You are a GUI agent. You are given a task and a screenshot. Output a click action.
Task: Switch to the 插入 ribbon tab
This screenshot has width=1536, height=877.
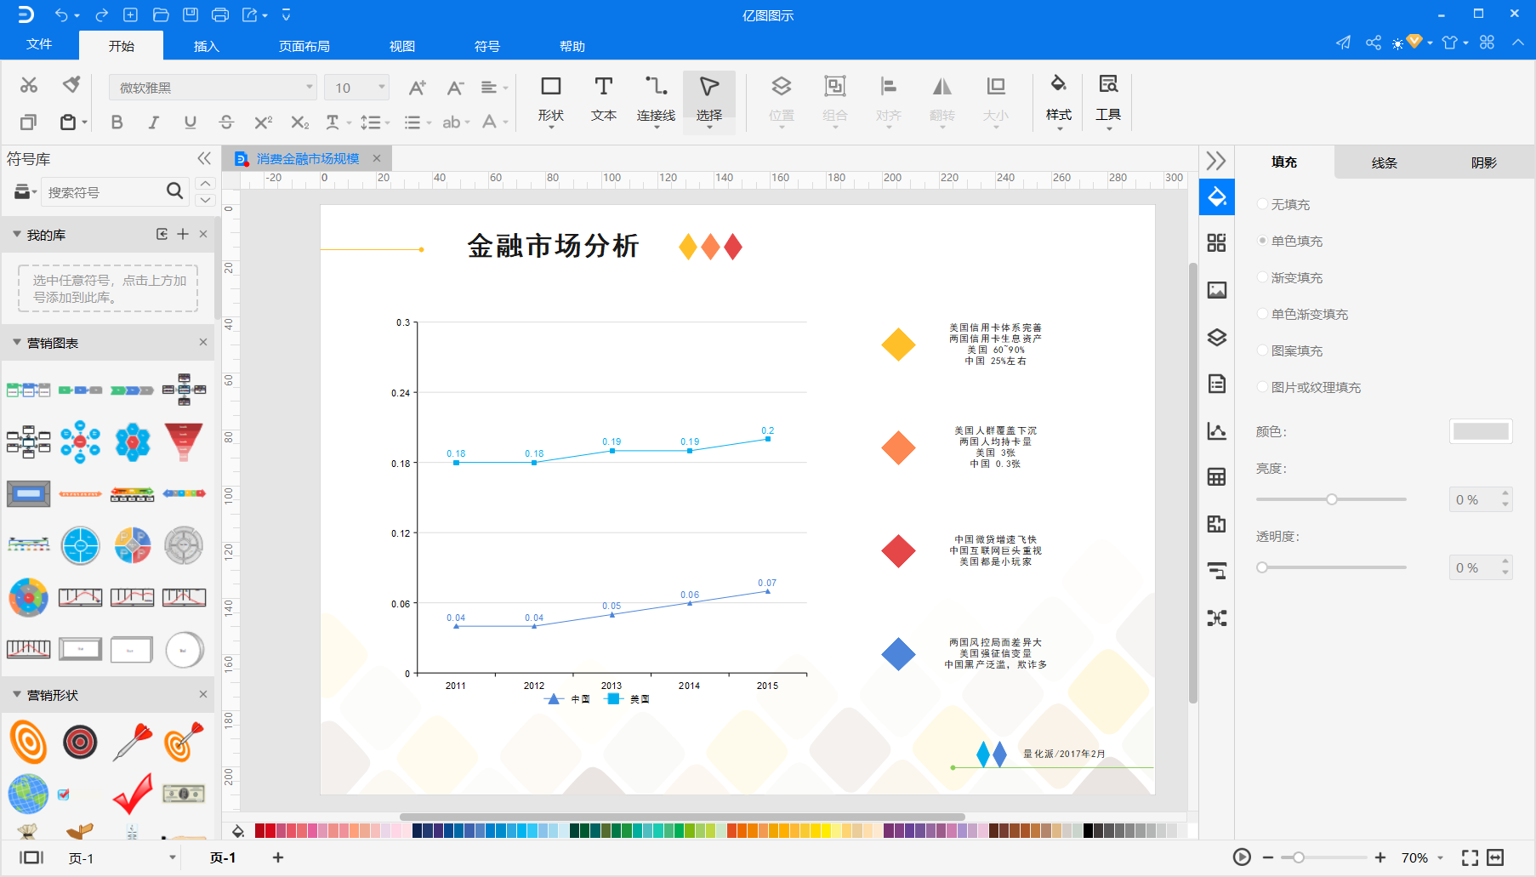click(x=207, y=46)
